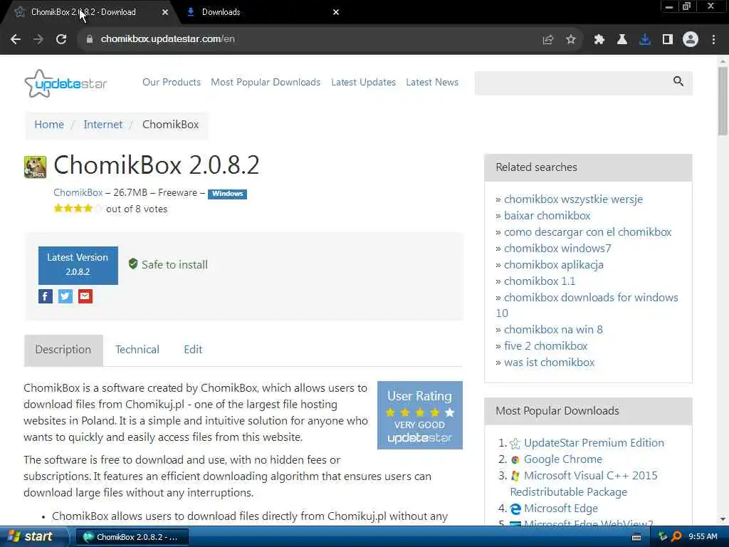Open chomikbox windows7 related search
Viewport: 729px width, 547px height.
[x=557, y=249]
